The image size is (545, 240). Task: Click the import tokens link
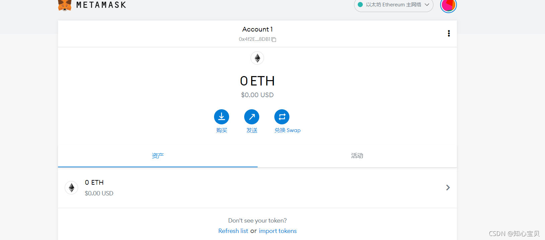pyautogui.click(x=278, y=231)
